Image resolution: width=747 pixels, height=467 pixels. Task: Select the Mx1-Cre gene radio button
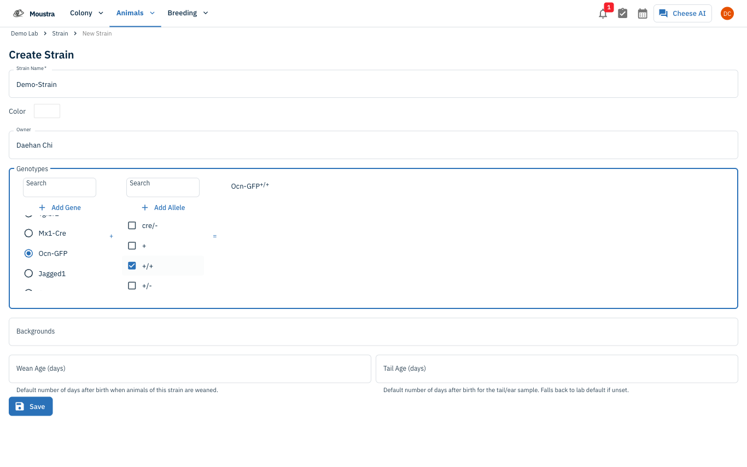pos(28,233)
